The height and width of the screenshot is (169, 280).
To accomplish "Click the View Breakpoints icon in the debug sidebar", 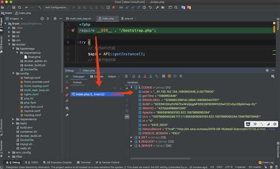I will point(67,95).
